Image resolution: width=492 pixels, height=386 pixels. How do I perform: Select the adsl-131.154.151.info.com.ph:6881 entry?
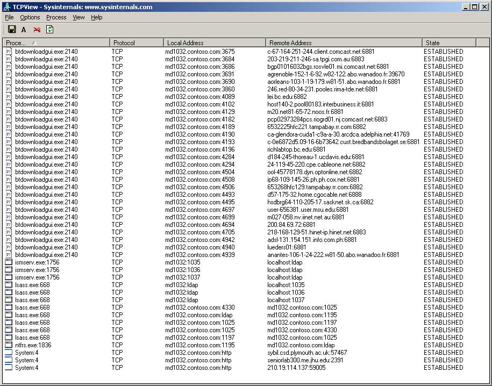tap(312, 240)
